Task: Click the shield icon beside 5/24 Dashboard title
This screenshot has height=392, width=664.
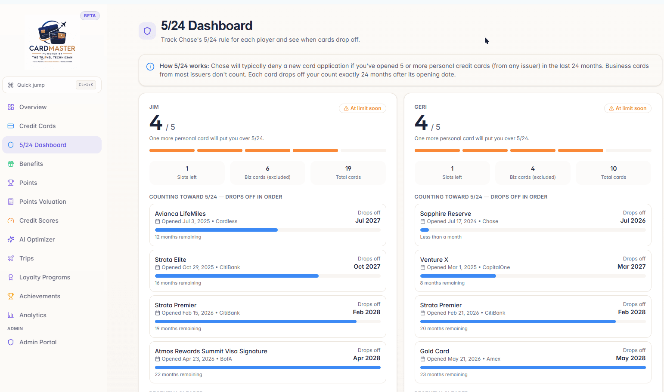Action: click(147, 31)
